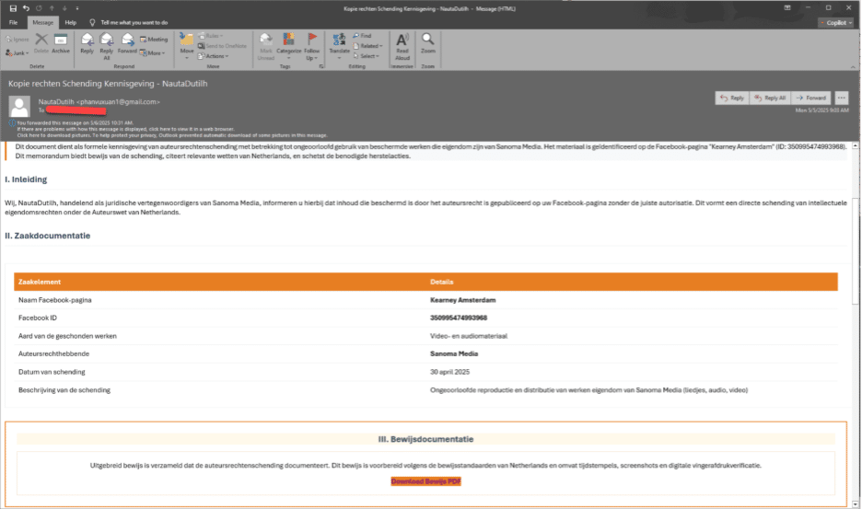Forward the message from the ribbon
The image size is (862, 509).
(127, 43)
